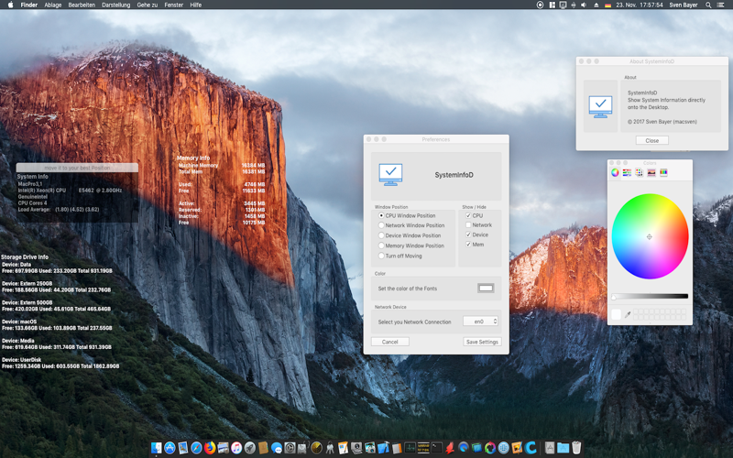Screen dimensions: 733x458
Task: Open the Apple menu
Action: pos(10,5)
